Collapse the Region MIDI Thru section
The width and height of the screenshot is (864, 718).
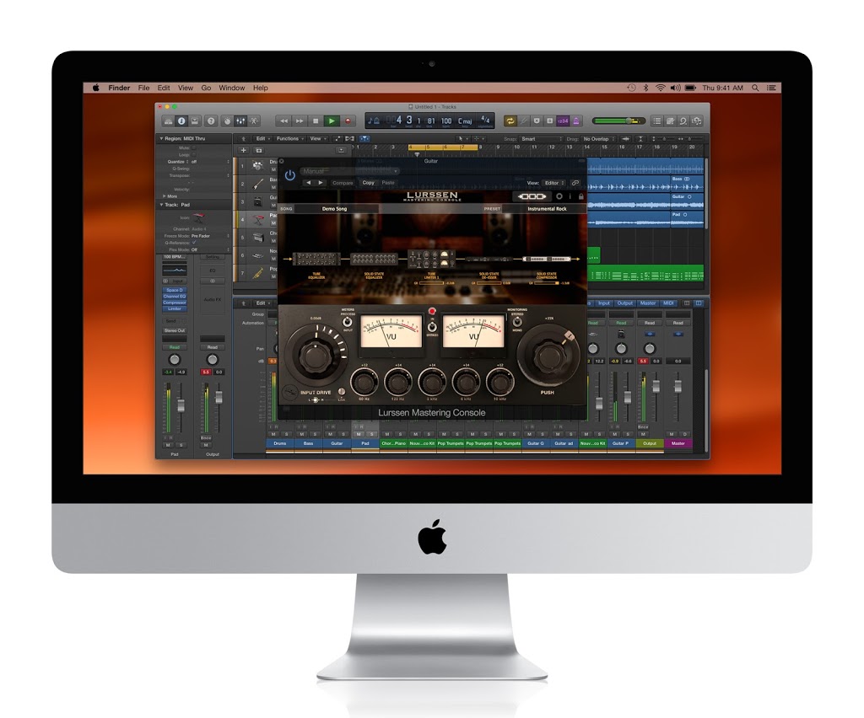(161, 138)
